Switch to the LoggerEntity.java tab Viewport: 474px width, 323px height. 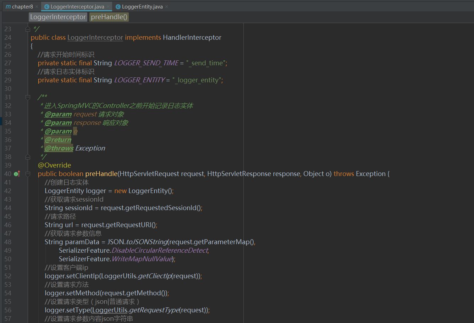coord(142,7)
